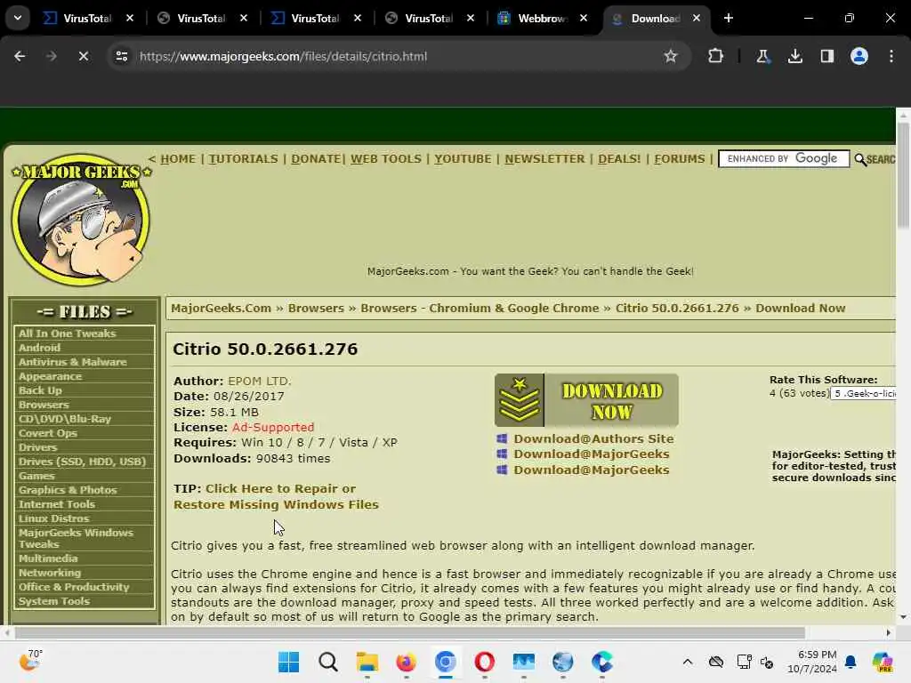Open the profile avatar menu

point(859,56)
